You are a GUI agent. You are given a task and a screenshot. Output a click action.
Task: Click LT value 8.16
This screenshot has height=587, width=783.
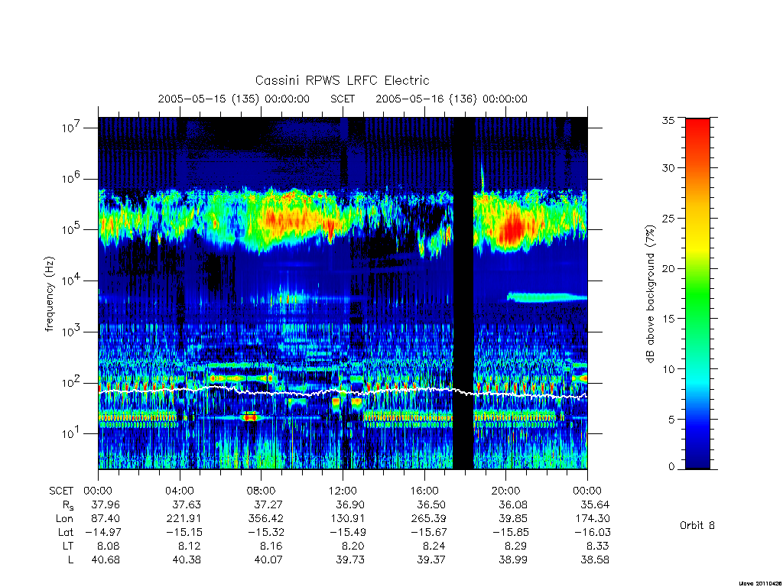pyautogui.click(x=271, y=546)
